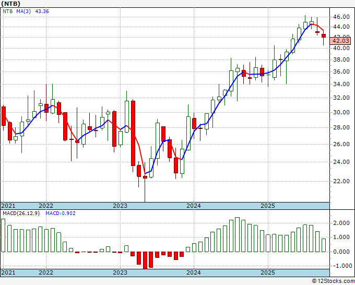Click the 22.00 price axis label
Screen dimensions: 355x285
[x=341, y=181]
